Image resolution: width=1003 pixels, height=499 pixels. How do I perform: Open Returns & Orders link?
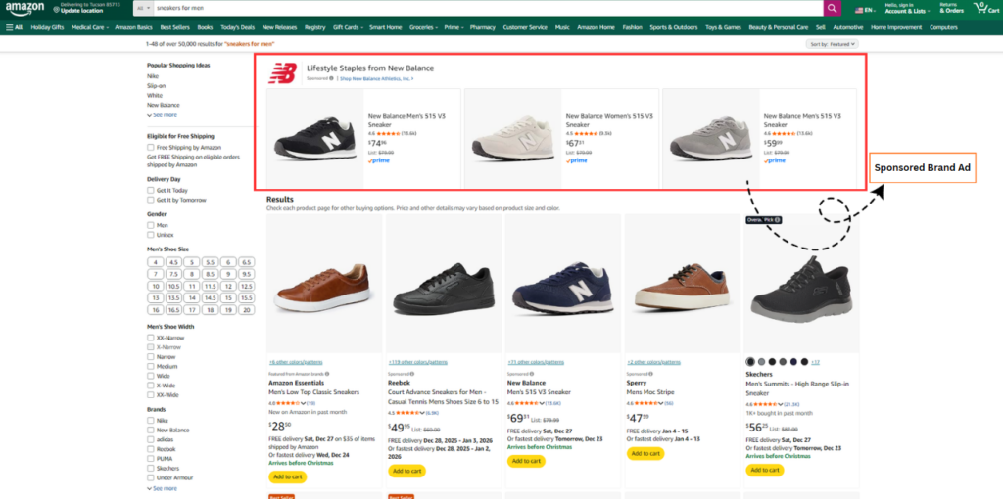point(951,8)
